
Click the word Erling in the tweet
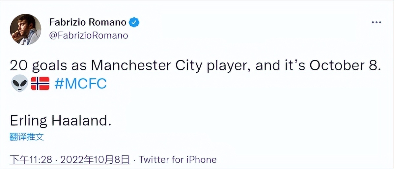pyautogui.click(x=29, y=121)
